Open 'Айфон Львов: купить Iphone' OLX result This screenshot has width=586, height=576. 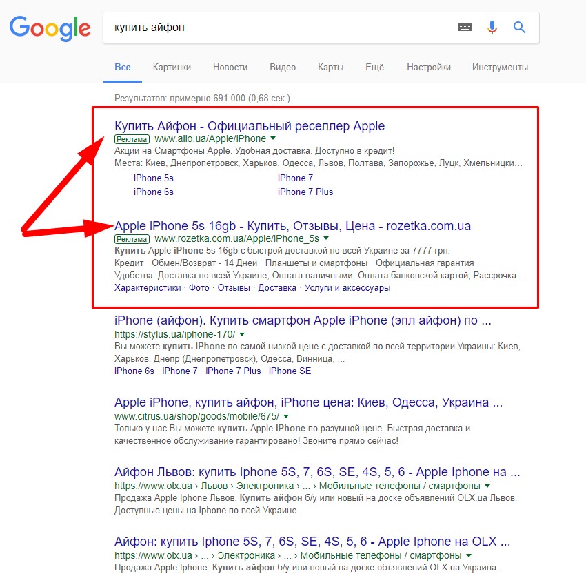317,472
